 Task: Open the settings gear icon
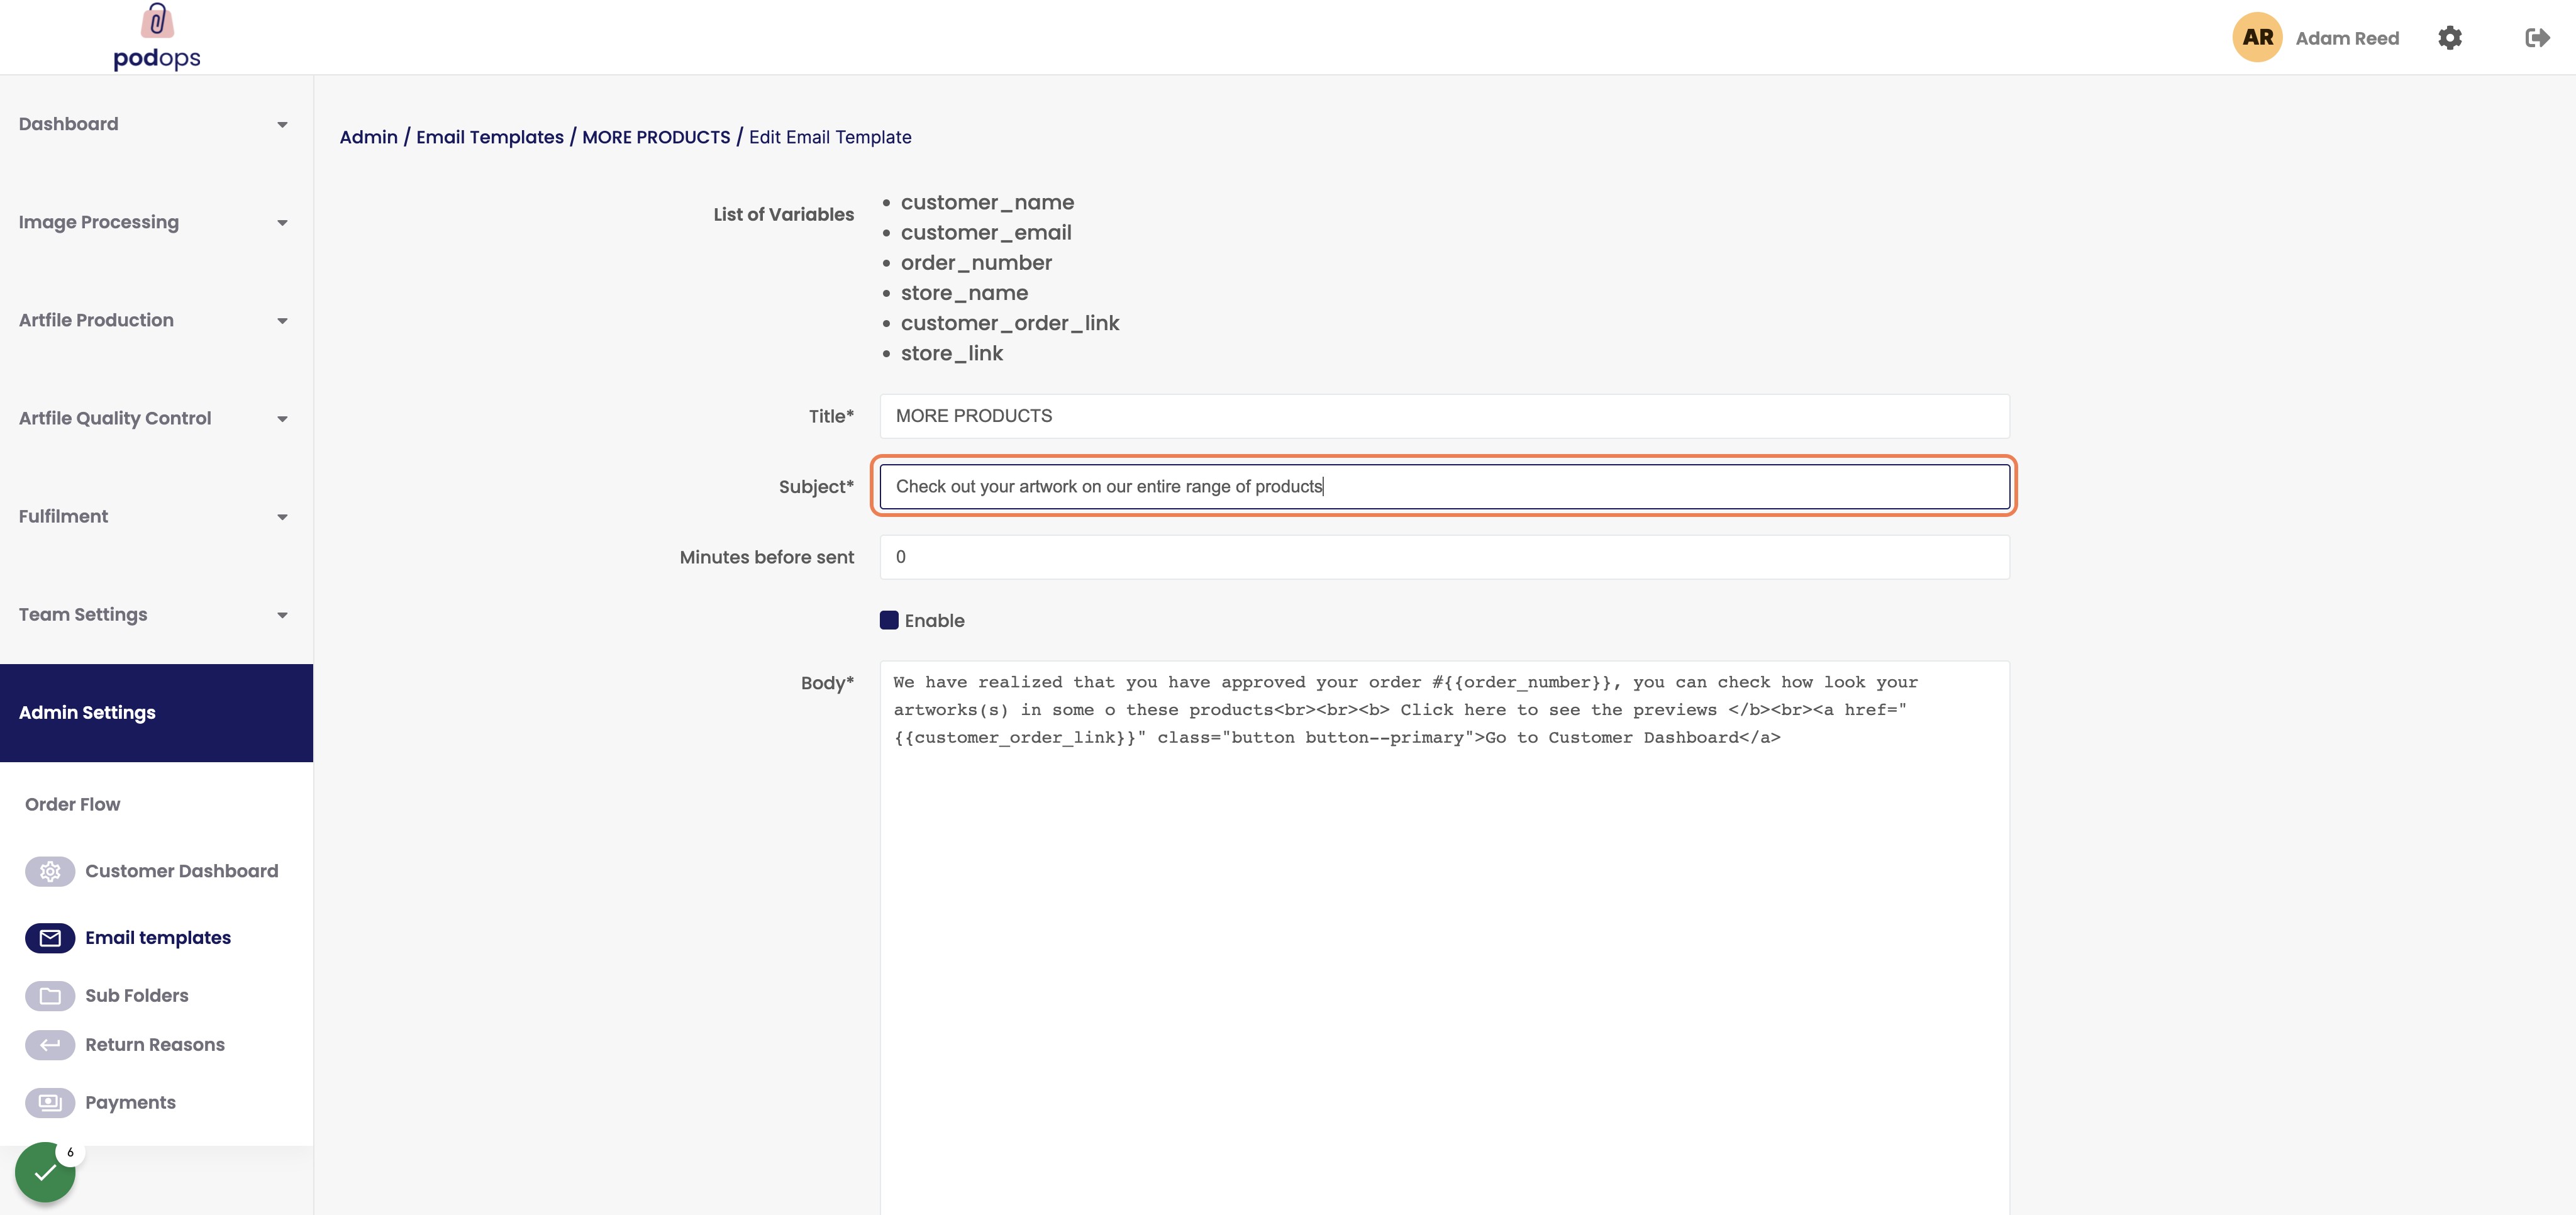pyautogui.click(x=2449, y=38)
